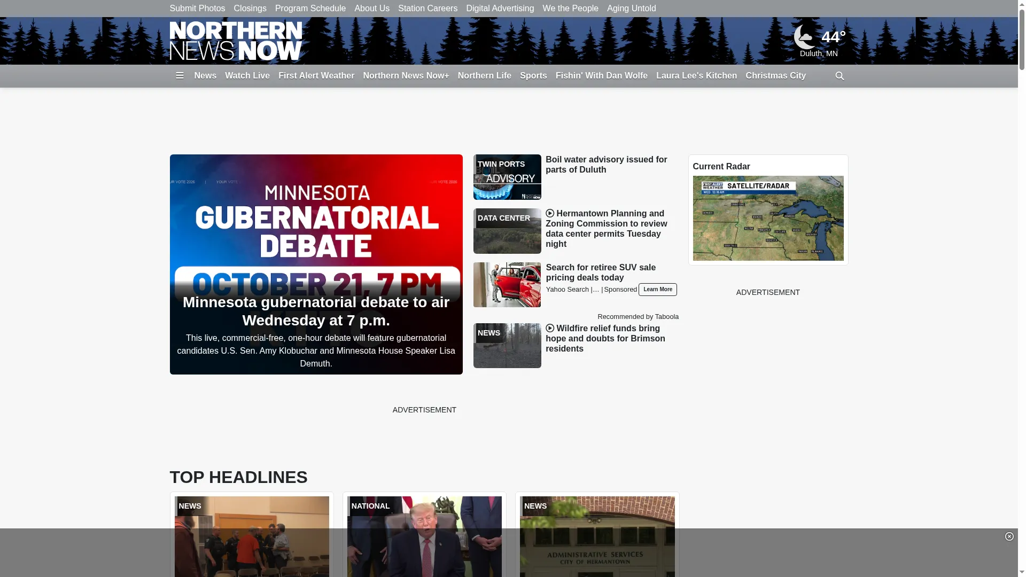Viewport: 1026px width, 577px height.
Task: Open Current Radar satellite map
Action: [x=768, y=219]
